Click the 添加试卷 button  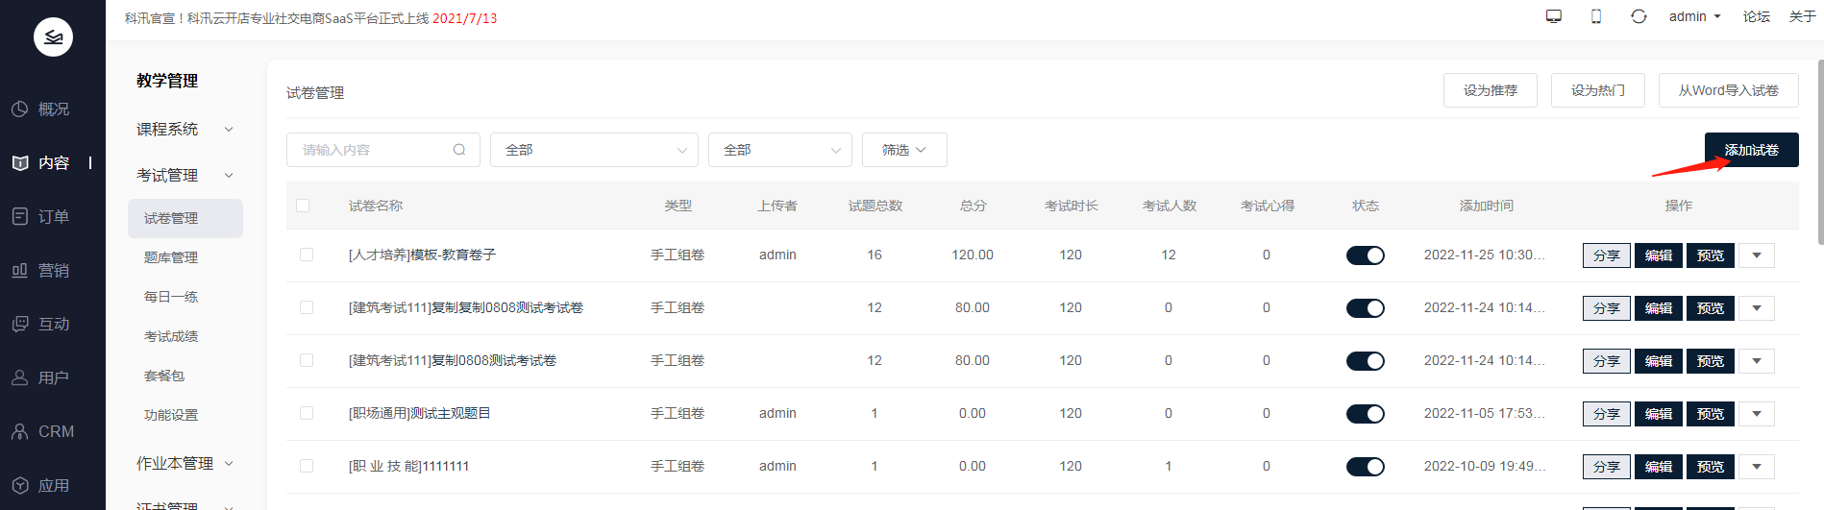[1751, 150]
